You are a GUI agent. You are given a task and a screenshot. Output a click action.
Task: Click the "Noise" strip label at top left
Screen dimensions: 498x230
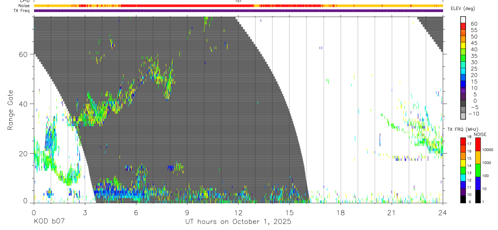pos(24,6)
